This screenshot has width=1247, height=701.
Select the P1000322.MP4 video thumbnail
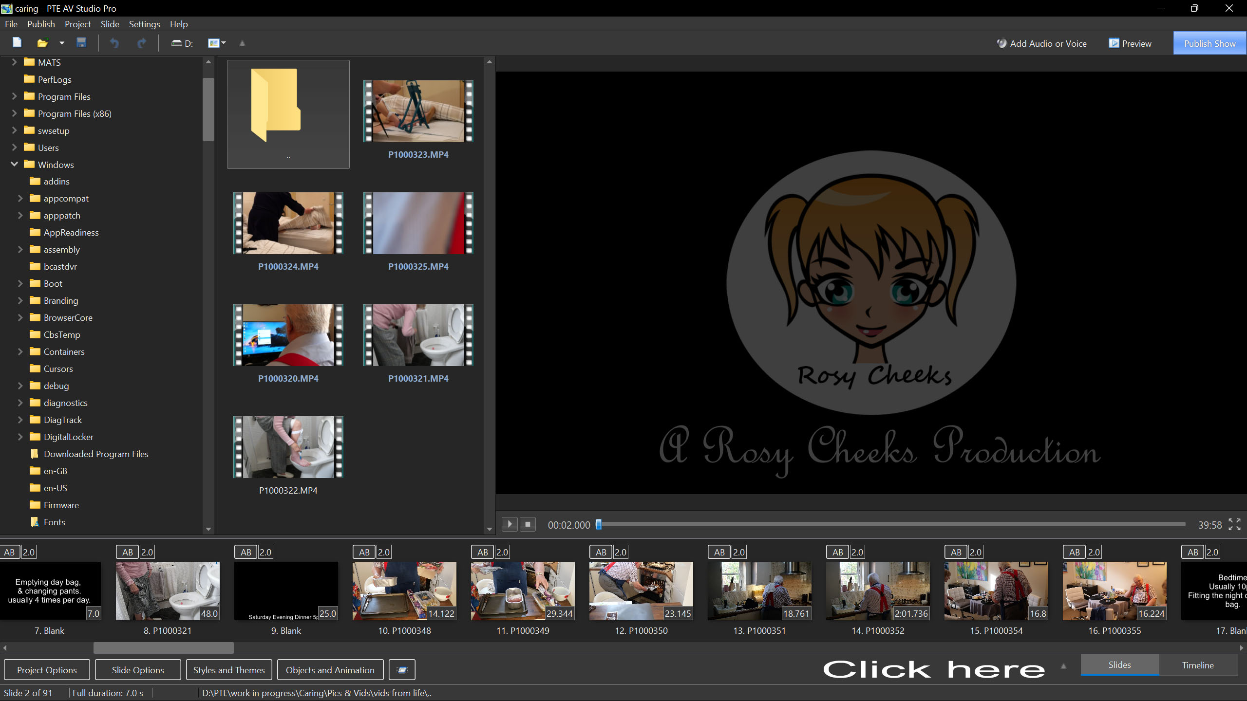point(288,447)
